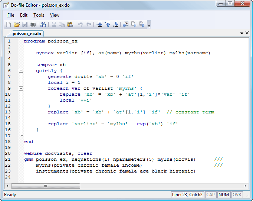Toggle bookmark on the current line
Image resolution: width=253 pixels, height=201 pixels.
tap(99, 25)
